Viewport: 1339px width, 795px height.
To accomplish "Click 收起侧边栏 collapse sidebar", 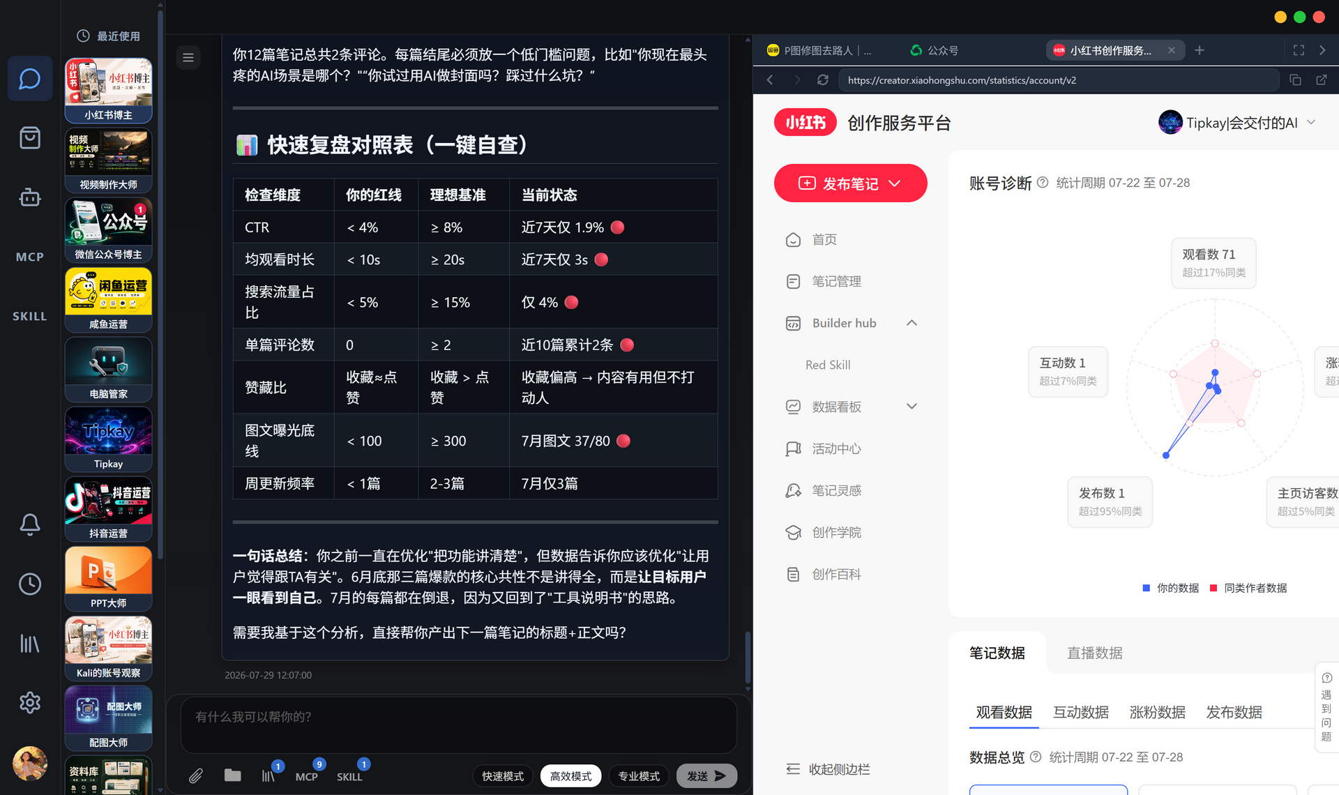I will click(x=828, y=769).
